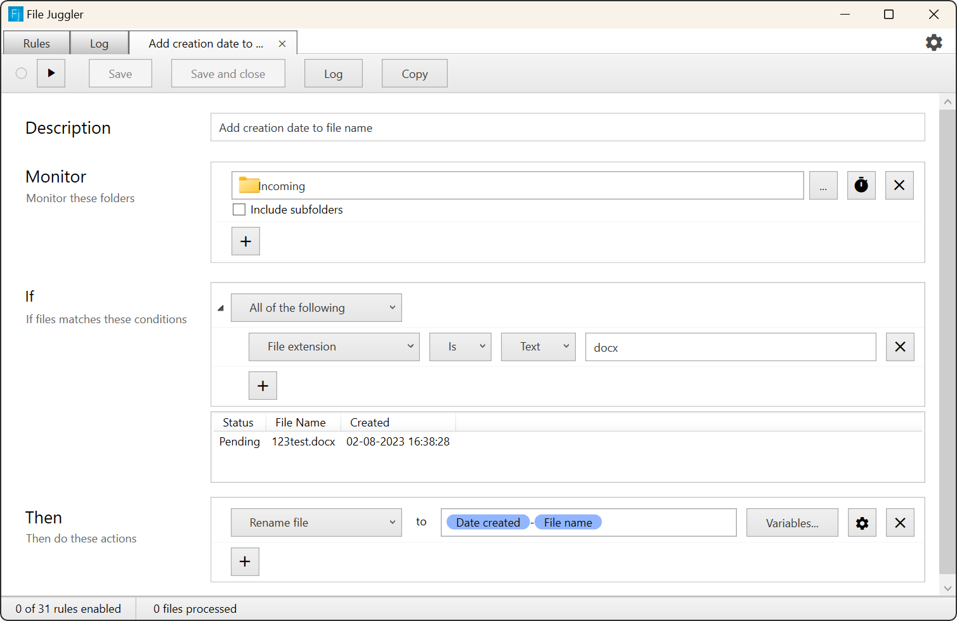Remove the Incoming monitored folder
Screen dimensions: 957x621
click(899, 186)
